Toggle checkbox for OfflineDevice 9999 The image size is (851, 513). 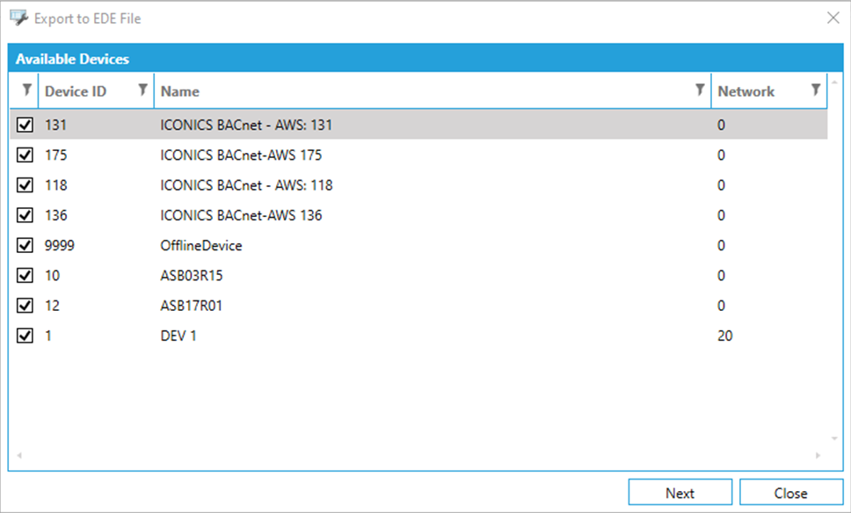click(25, 246)
